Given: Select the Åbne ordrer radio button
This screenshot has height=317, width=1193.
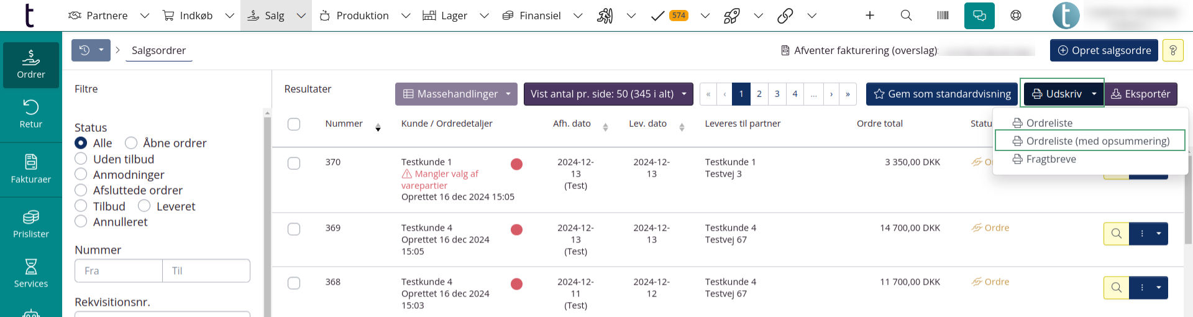Looking at the screenshot, I should coord(131,143).
